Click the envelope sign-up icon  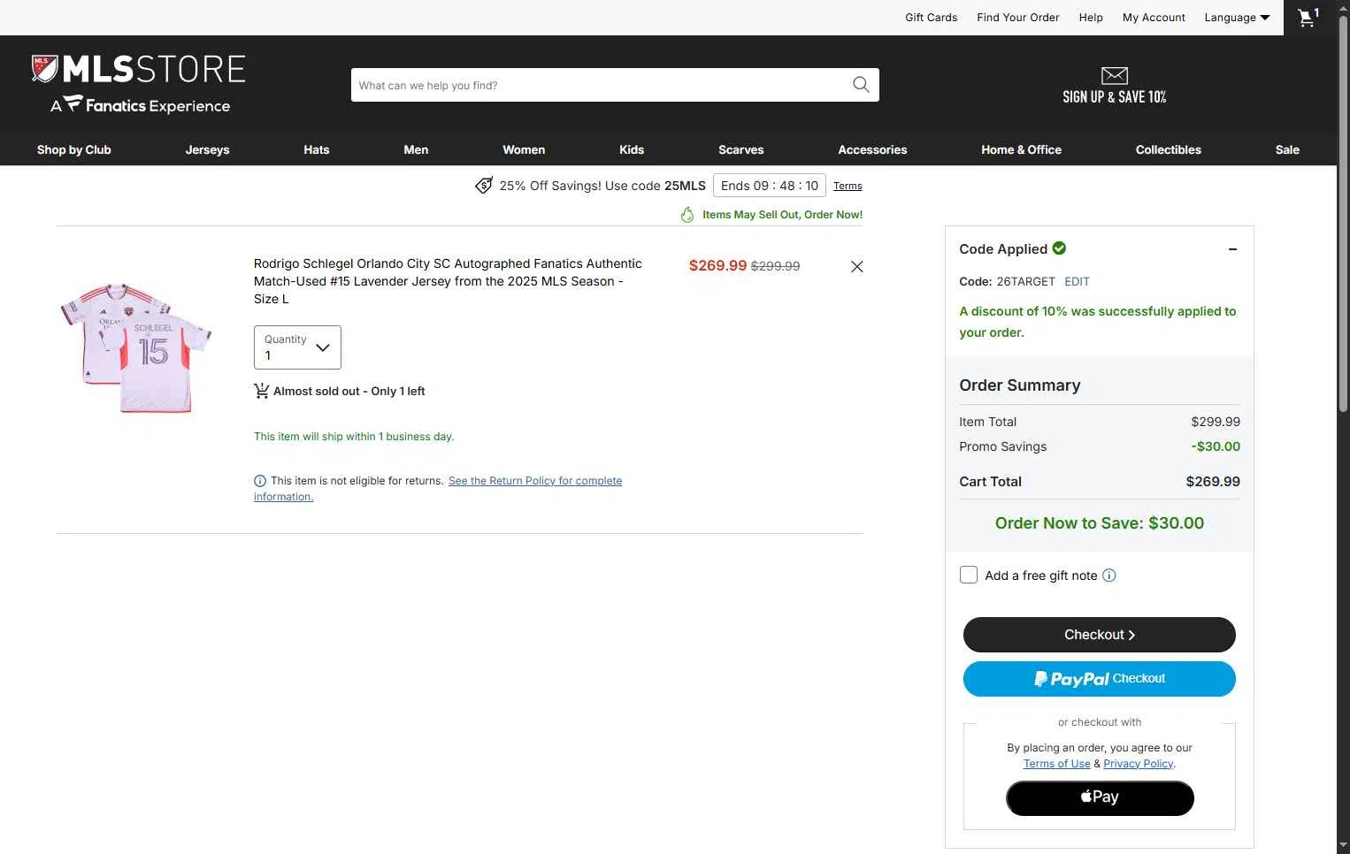click(1114, 75)
